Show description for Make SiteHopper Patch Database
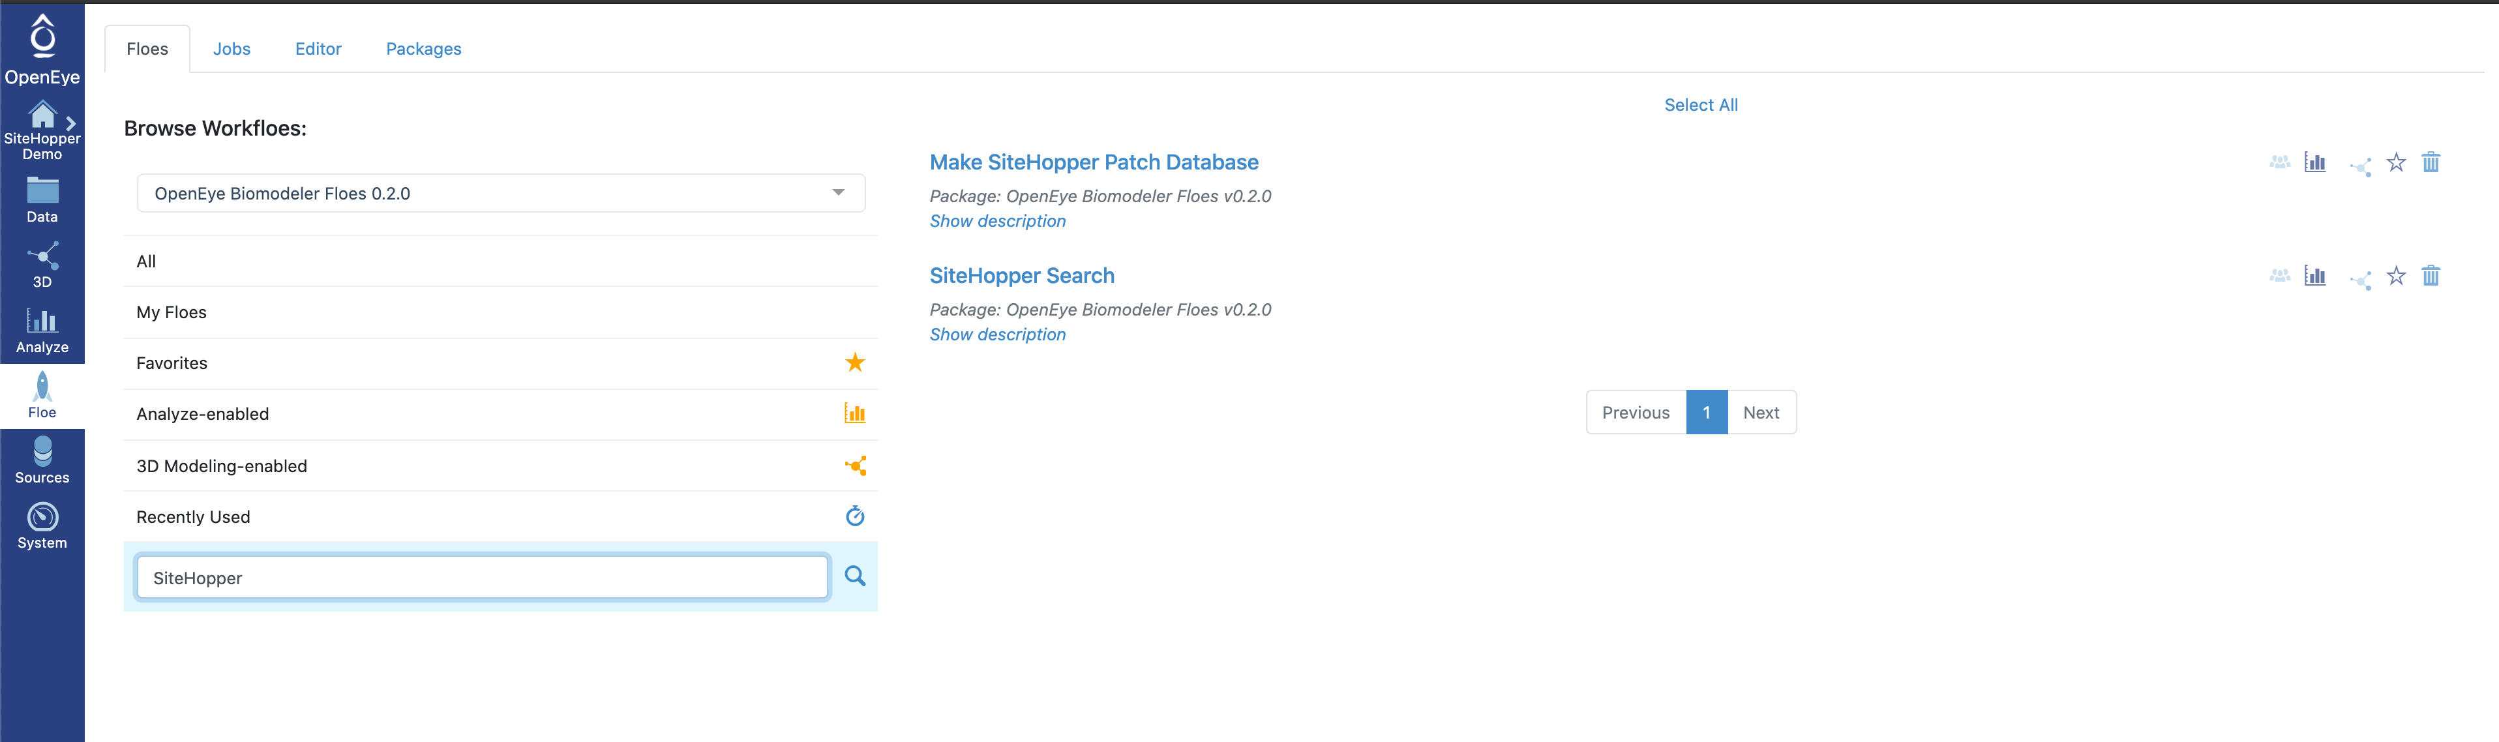Viewport: 2499px width, 742px height. click(997, 221)
